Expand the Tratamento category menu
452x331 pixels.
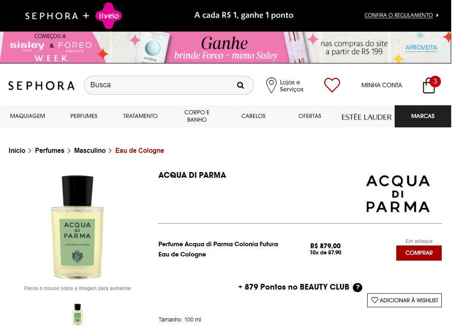coord(141,116)
